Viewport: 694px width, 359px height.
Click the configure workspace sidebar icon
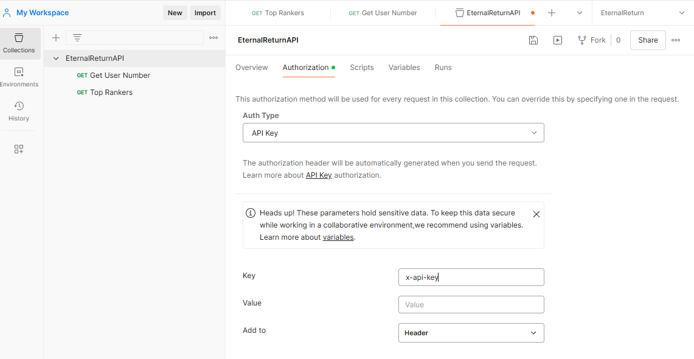[19, 149]
